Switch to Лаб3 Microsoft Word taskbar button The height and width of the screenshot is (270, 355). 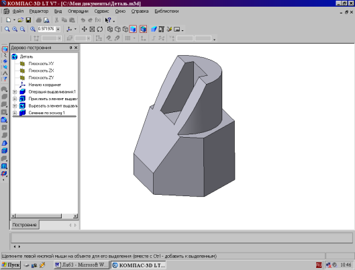[x=81, y=265]
